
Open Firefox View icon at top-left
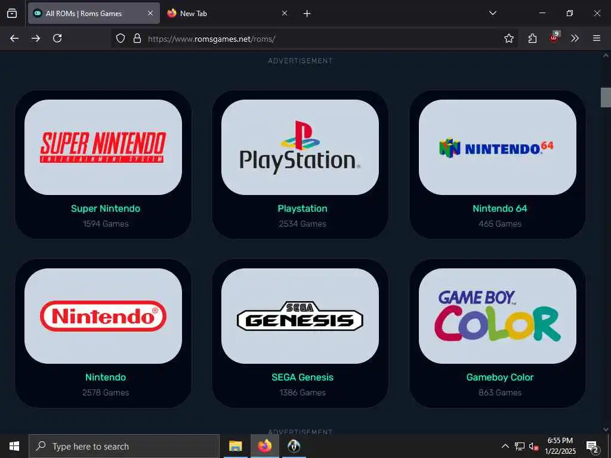pos(12,13)
